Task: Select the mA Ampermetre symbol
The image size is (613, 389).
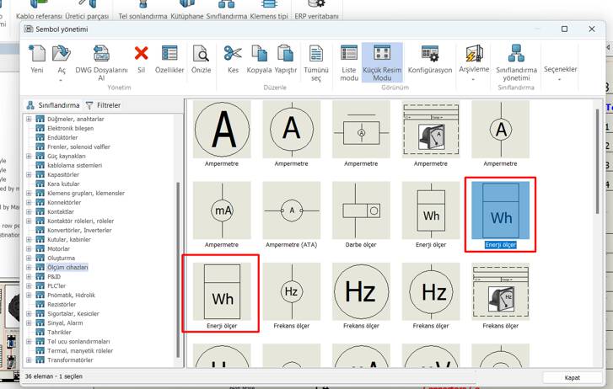Action: (222, 210)
